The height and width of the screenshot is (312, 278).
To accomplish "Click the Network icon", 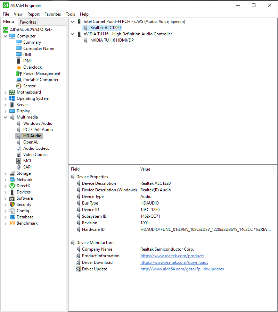I will 12,180.
